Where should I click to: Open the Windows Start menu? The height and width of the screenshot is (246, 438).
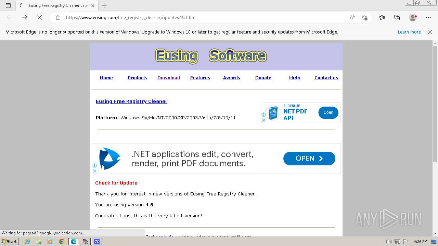9,242
